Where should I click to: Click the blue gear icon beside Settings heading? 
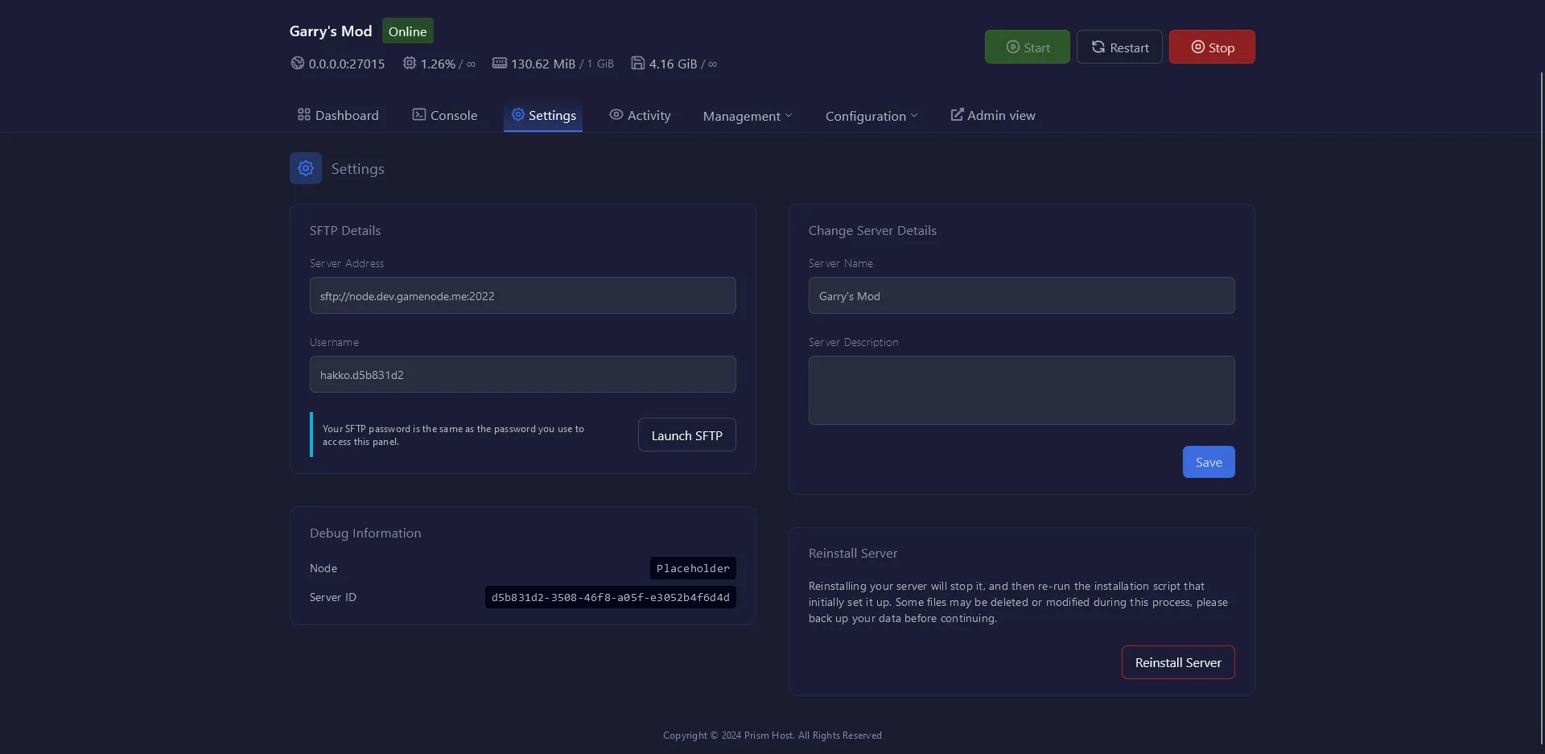(x=306, y=168)
